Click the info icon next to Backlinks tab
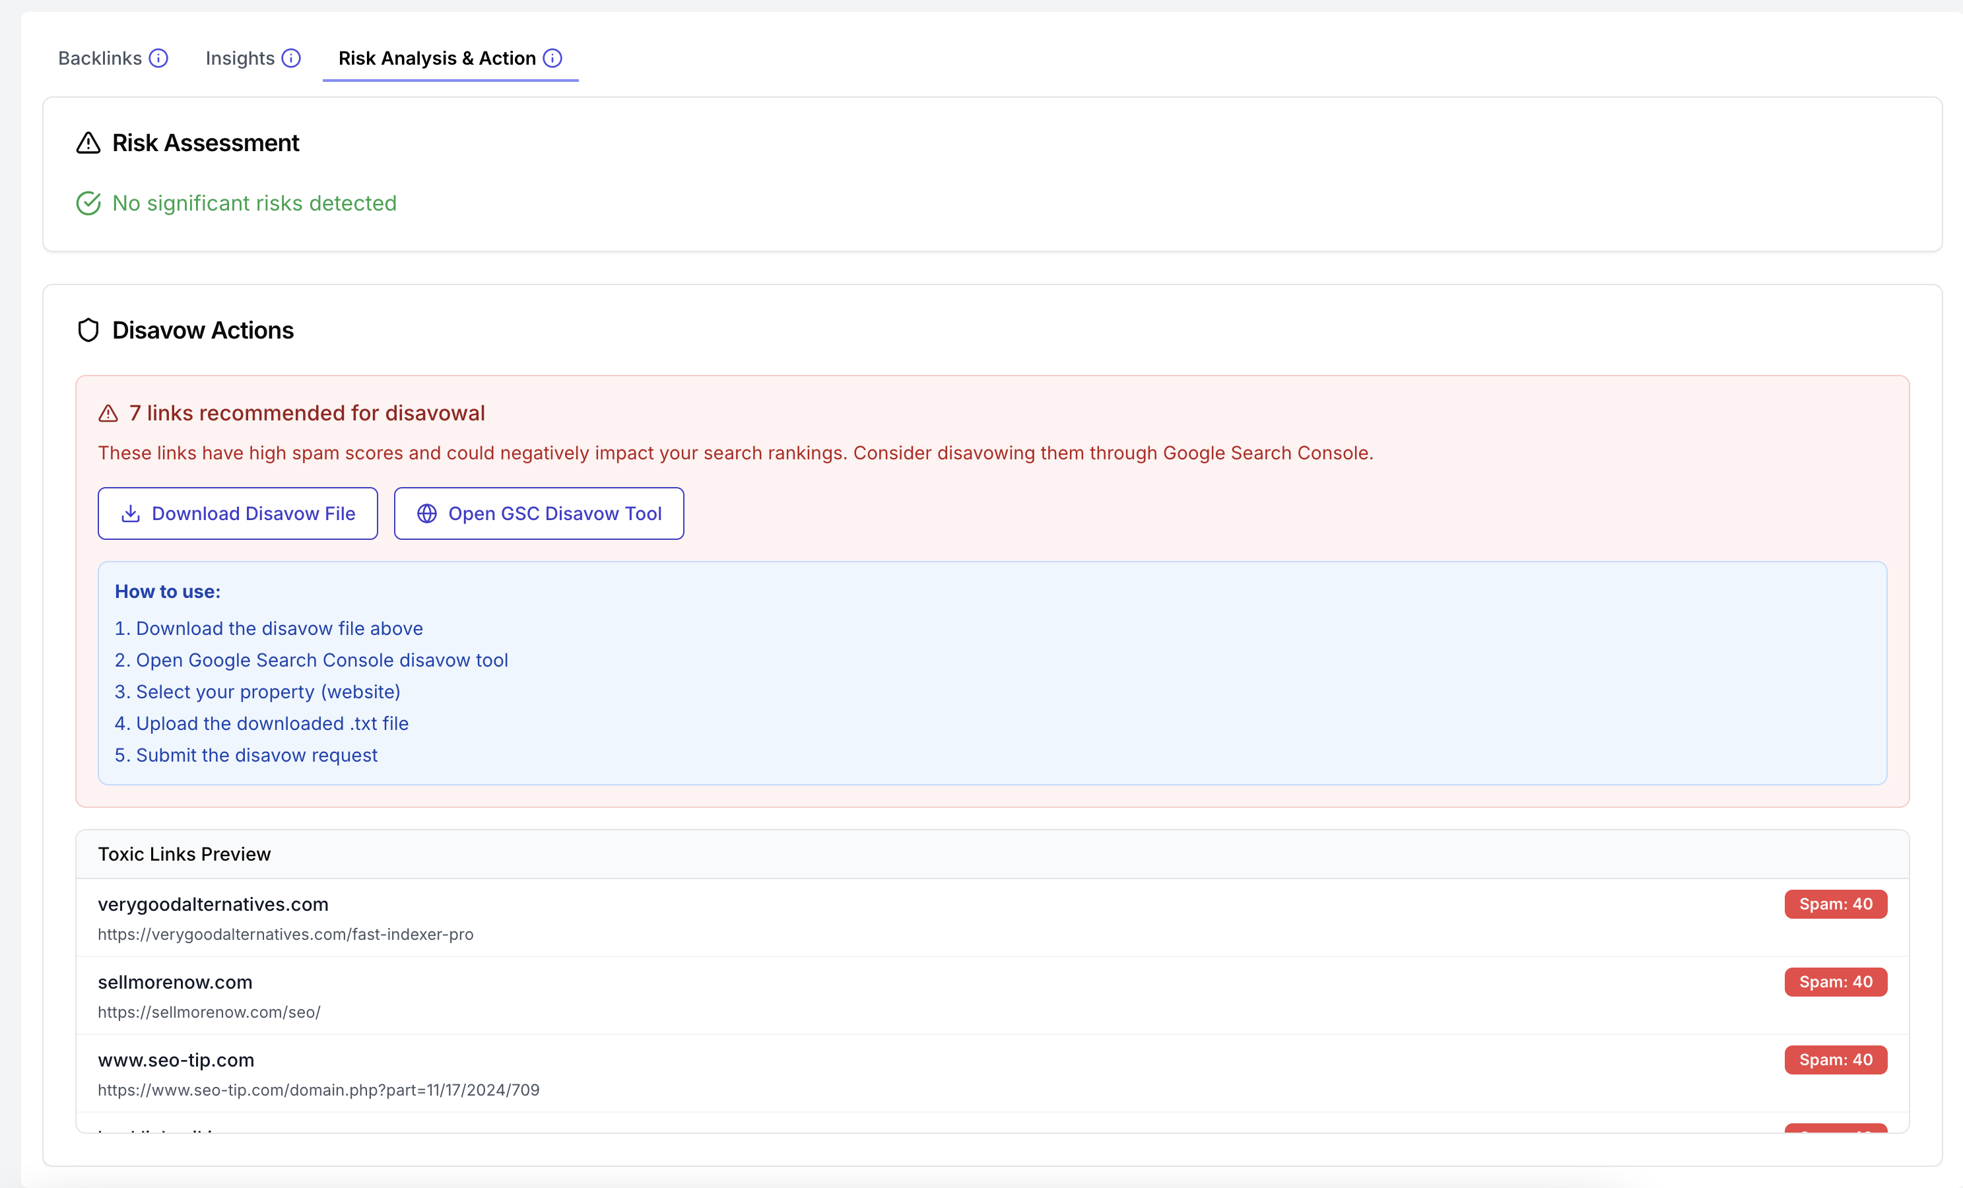Viewport: 1963px width, 1188px height. 159,57
